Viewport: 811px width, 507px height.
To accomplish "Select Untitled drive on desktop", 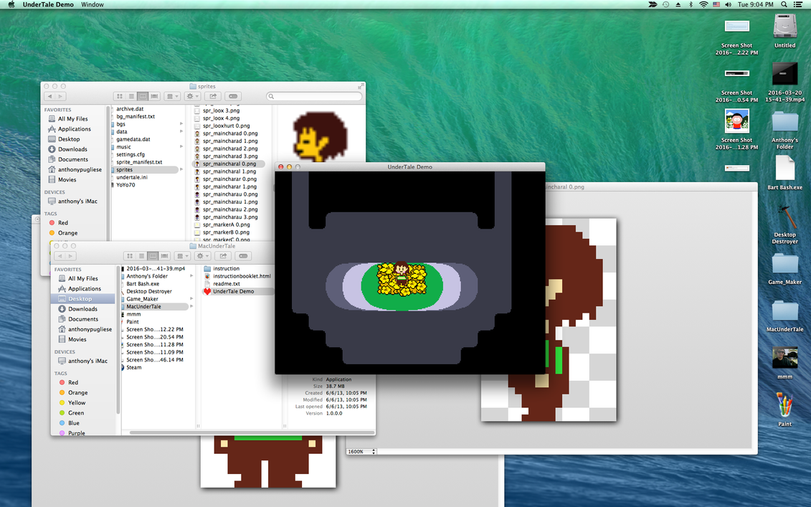I will (784, 27).
